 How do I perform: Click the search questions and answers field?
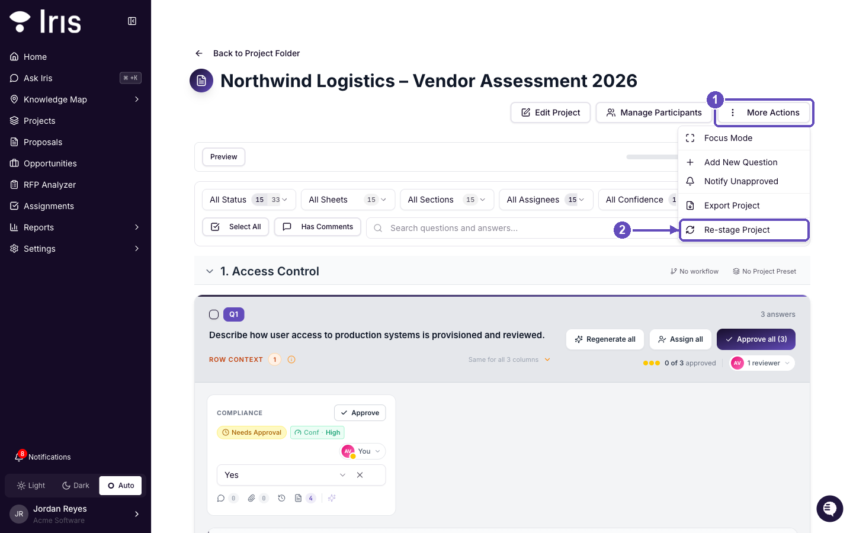coord(521,228)
